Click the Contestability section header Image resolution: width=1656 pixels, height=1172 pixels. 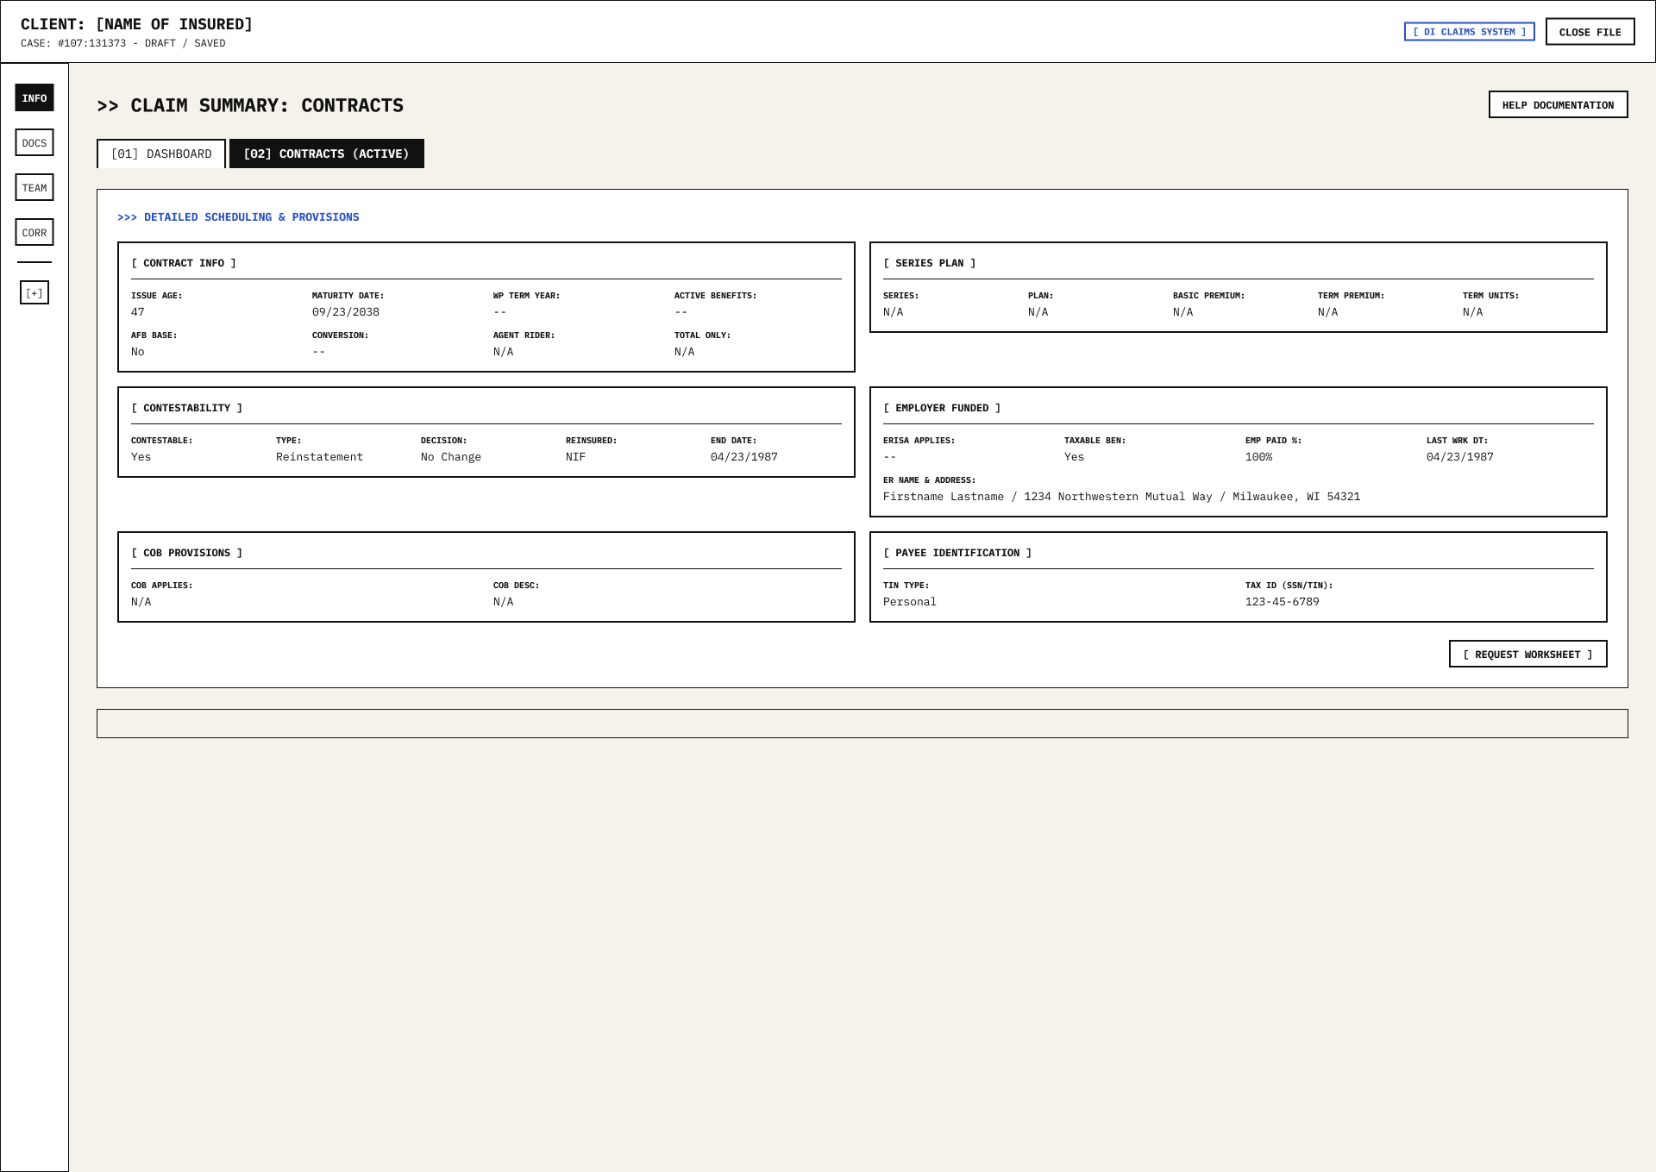tap(187, 408)
